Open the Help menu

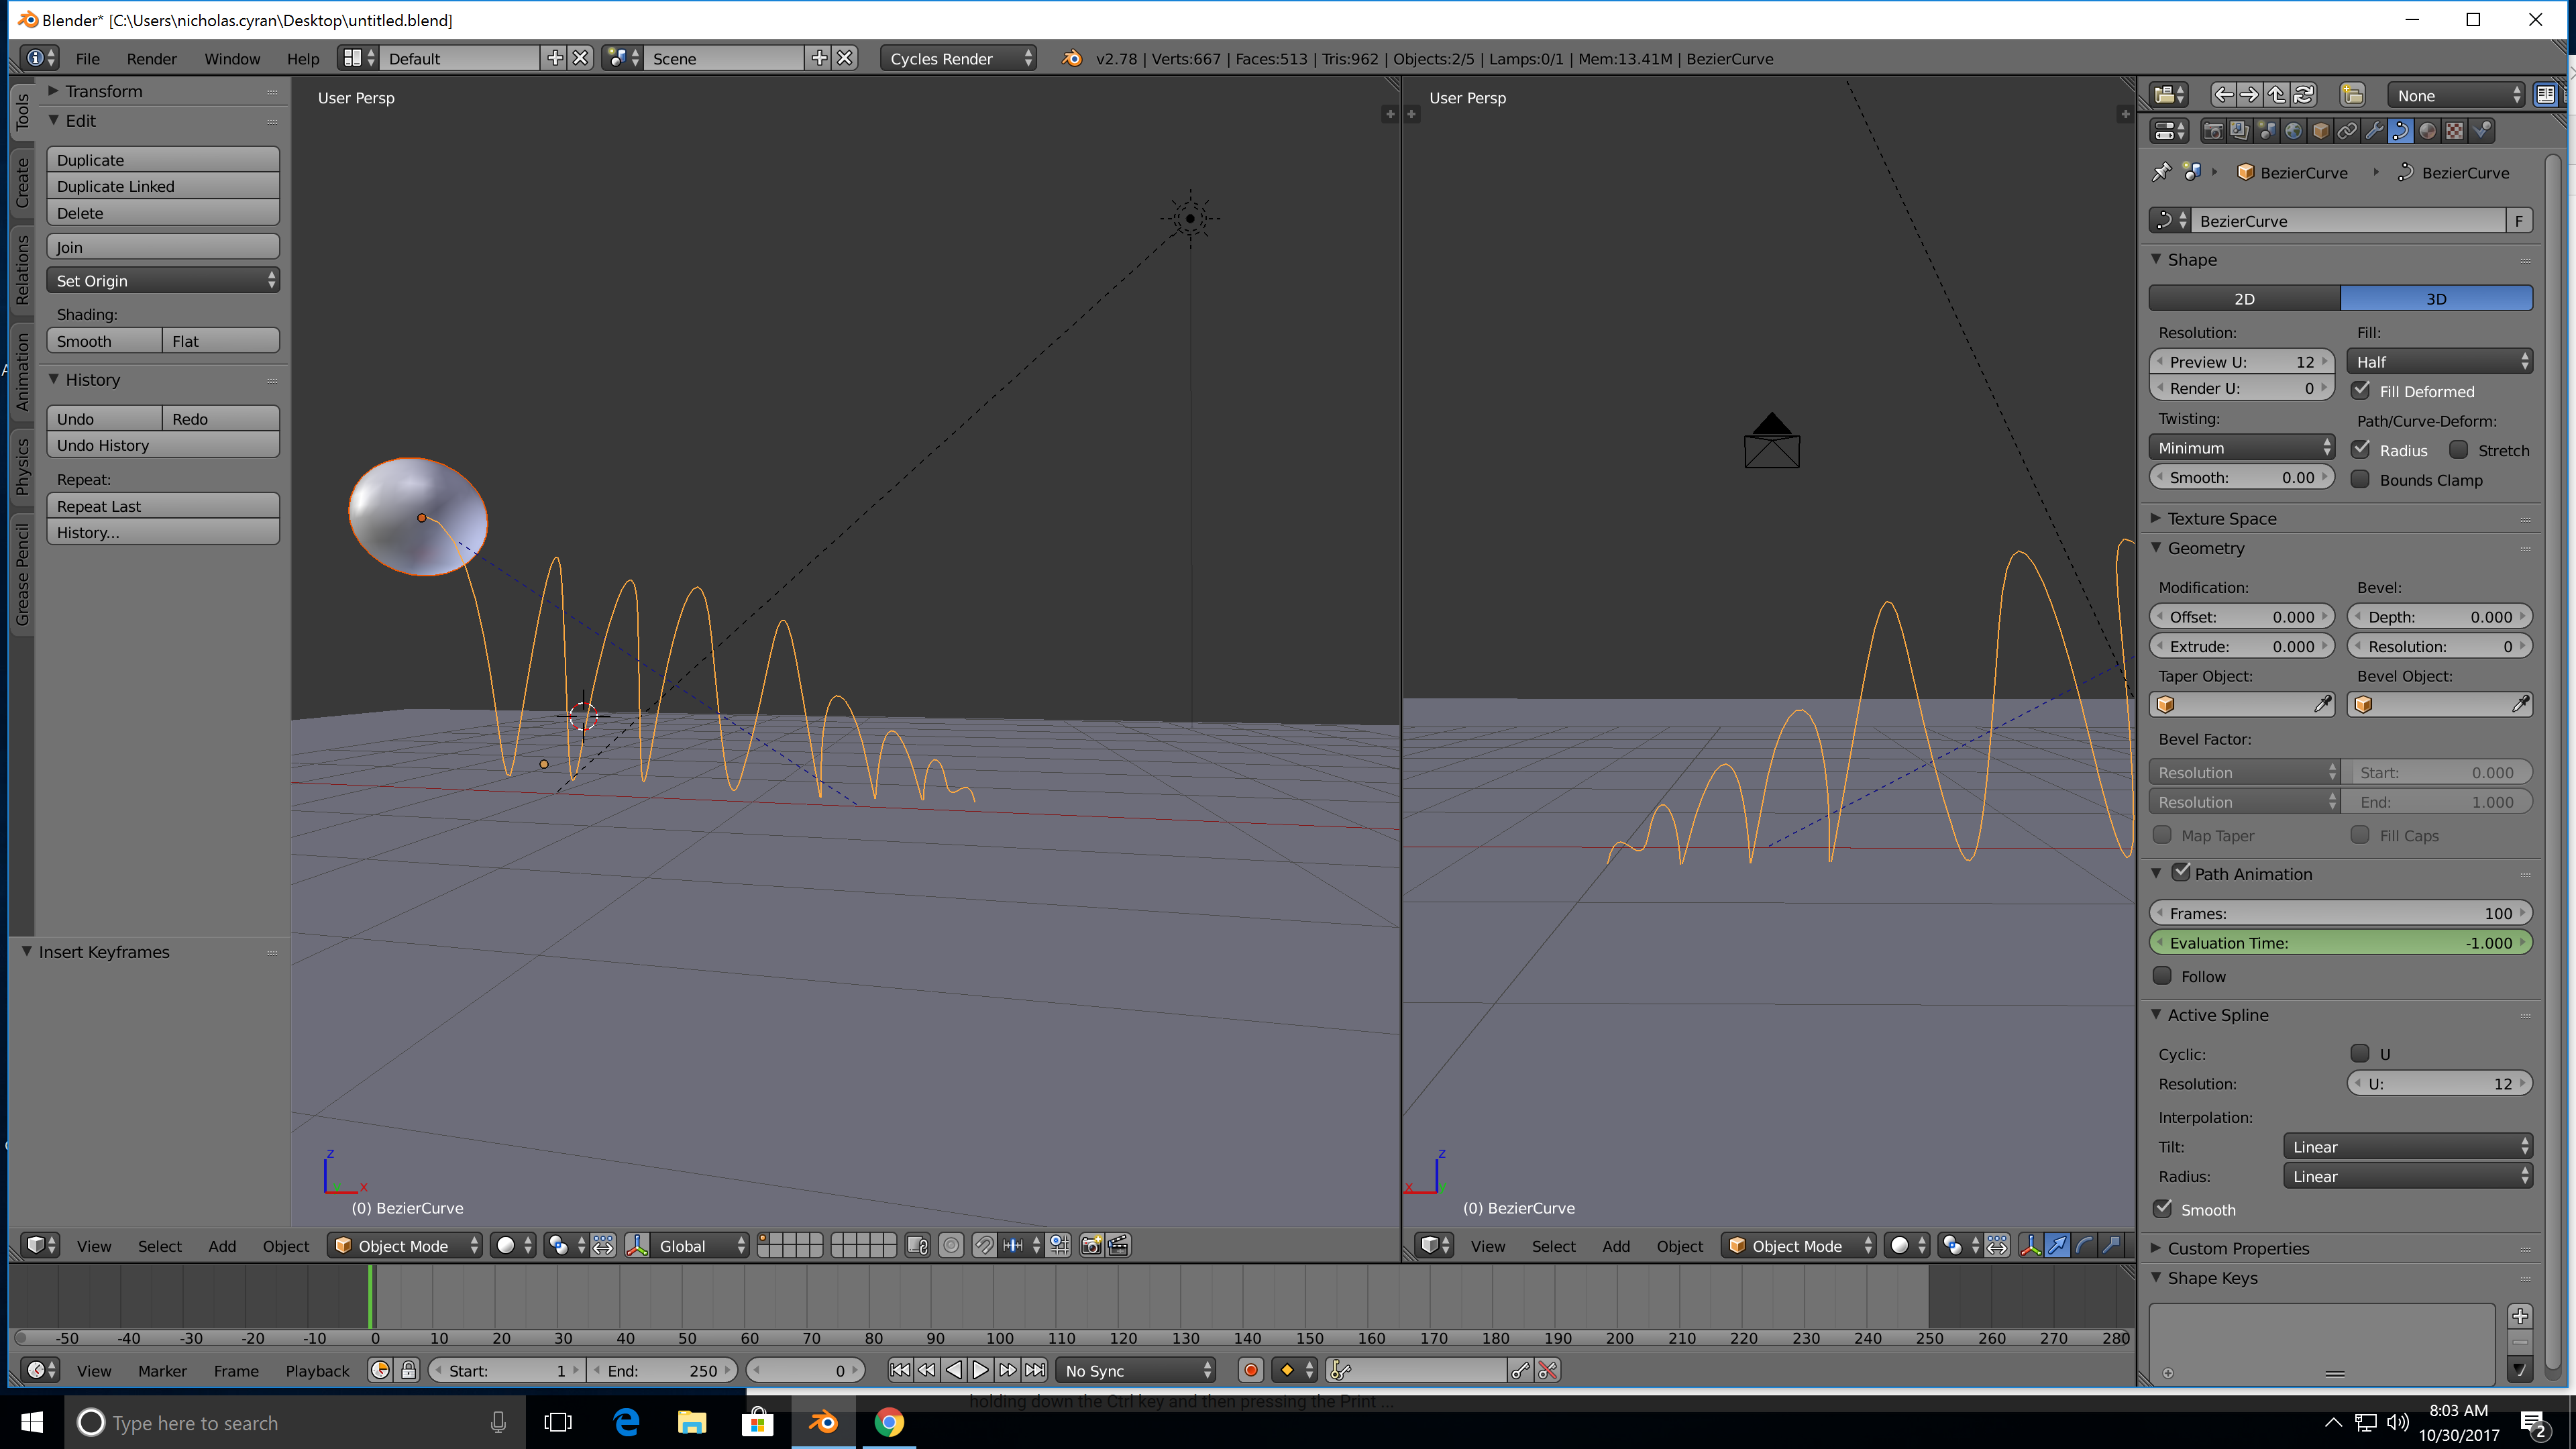(303, 58)
